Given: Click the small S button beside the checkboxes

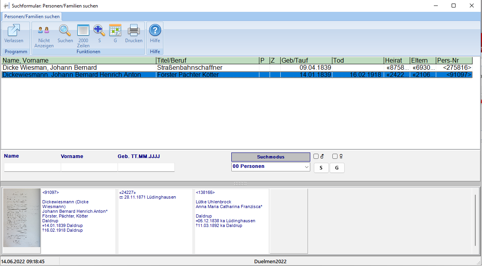Looking at the screenshot, I should click(321, 168).
